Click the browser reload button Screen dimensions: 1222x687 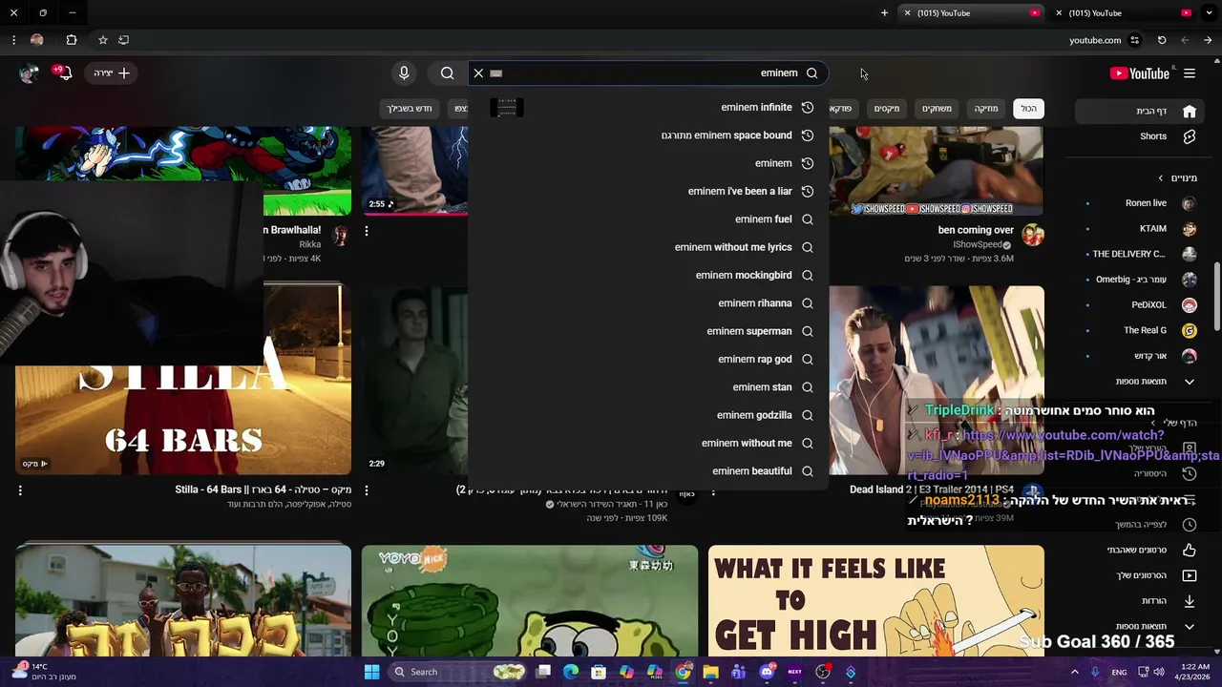pyautogui.click(x=1161, y=40)
